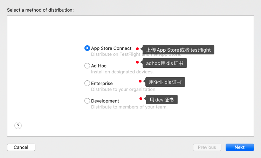Click 'Distribute to your organization.' text
Screen dimensions: 261x158
[124, 90]
